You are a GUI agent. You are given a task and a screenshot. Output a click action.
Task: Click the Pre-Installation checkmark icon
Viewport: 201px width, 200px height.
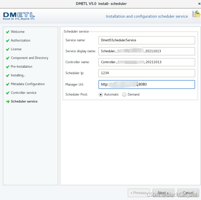pos(8,67)
